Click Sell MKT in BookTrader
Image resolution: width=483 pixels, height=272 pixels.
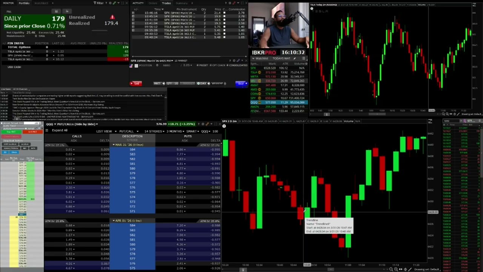pos(32,132)
